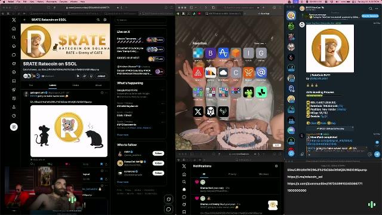Open Notifications bell in X community sidebar
The image size is (382, 215).
(x=14, y=46)
